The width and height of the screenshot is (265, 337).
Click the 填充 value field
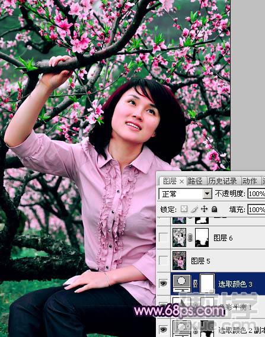256,209
